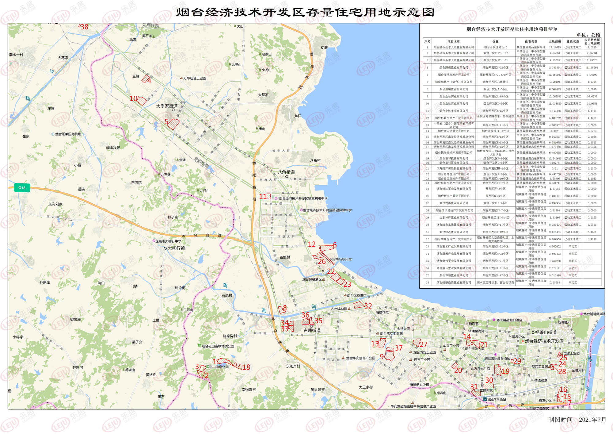Click the red parcel number 37
613x434 pixels.
tap(390, 349)
